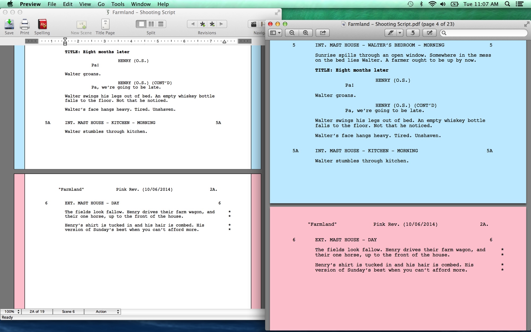
Task: Click the battery status menu bar icon
Action: tap(455, 4)
